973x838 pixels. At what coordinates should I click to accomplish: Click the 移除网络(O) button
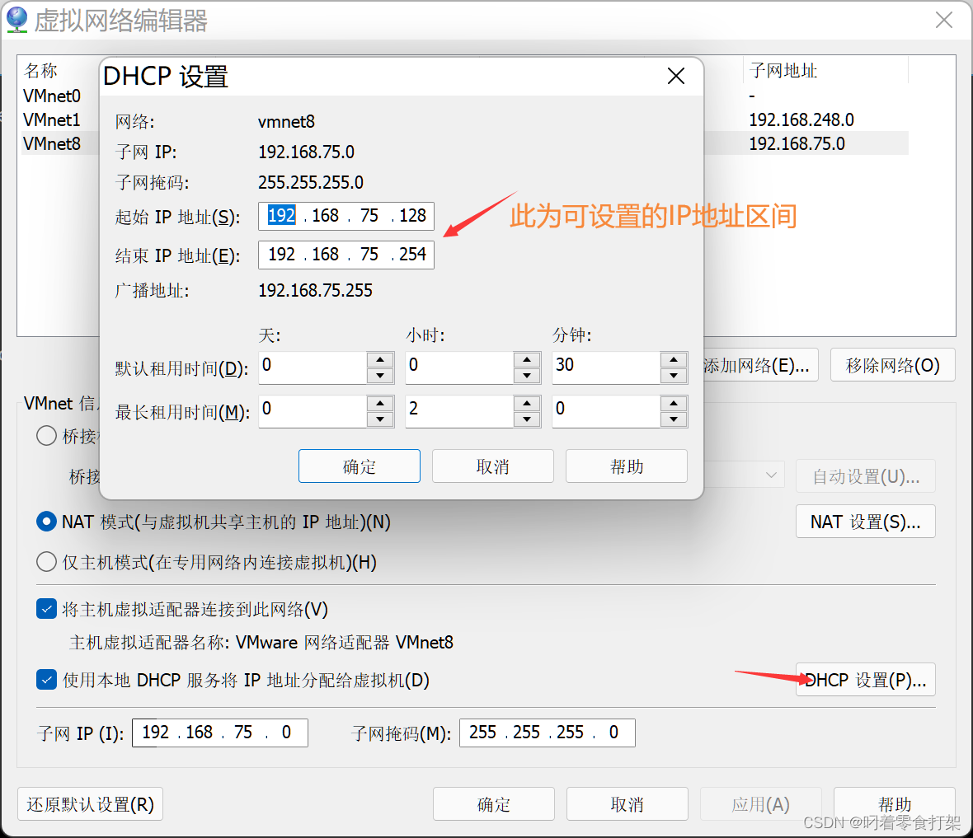point(892,364)
